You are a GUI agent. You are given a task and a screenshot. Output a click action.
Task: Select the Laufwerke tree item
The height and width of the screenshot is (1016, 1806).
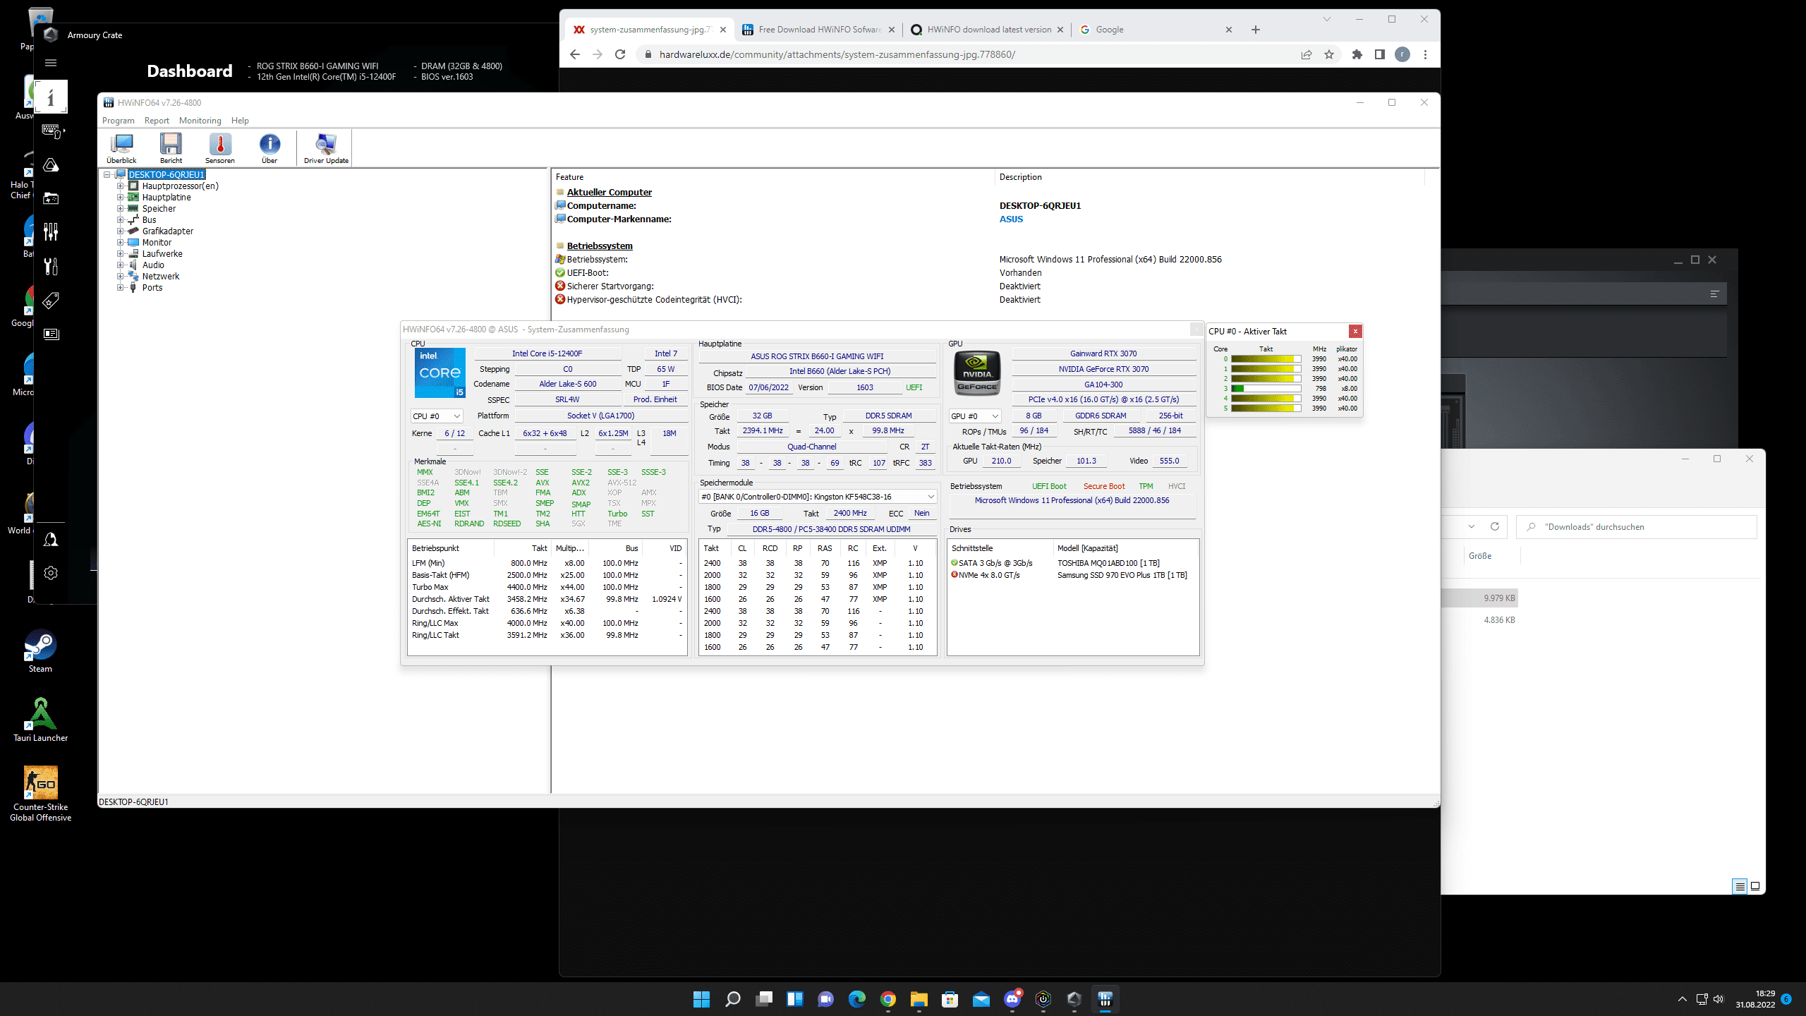(162, 254)
